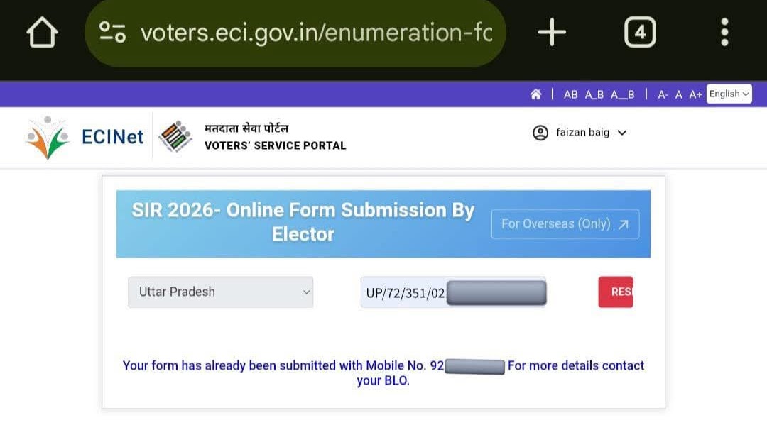This screenshot has height=447, width=767.
Task: Increase font size with A+ control
Action: pos(695,94)
